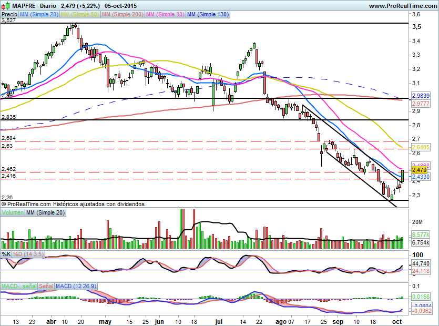
Task: Click the 2,462 dashed level label
Action: click(x=8, y=169)
